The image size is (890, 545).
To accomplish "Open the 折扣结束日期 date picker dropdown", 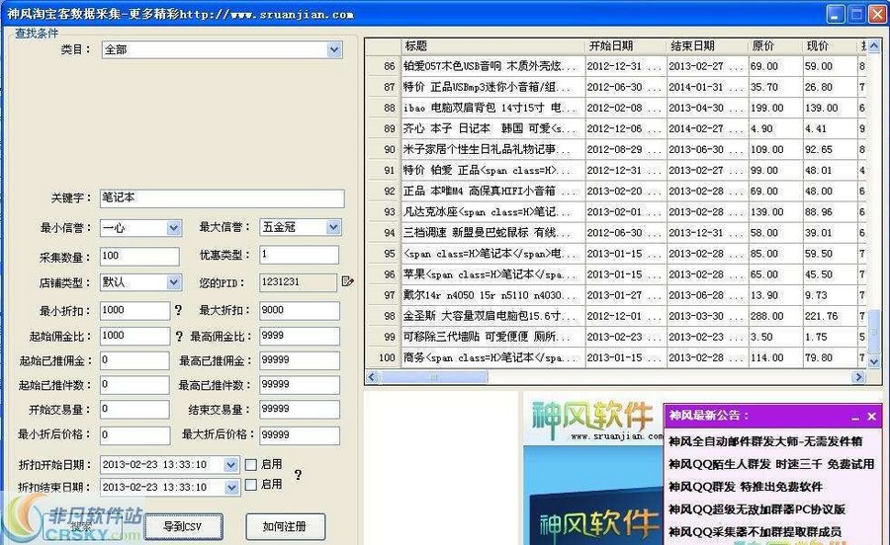I will pyautogui.click(x=231, y=487).
